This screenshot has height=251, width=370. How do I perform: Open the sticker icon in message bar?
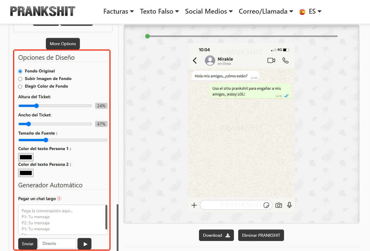click(x=266, y=205)
